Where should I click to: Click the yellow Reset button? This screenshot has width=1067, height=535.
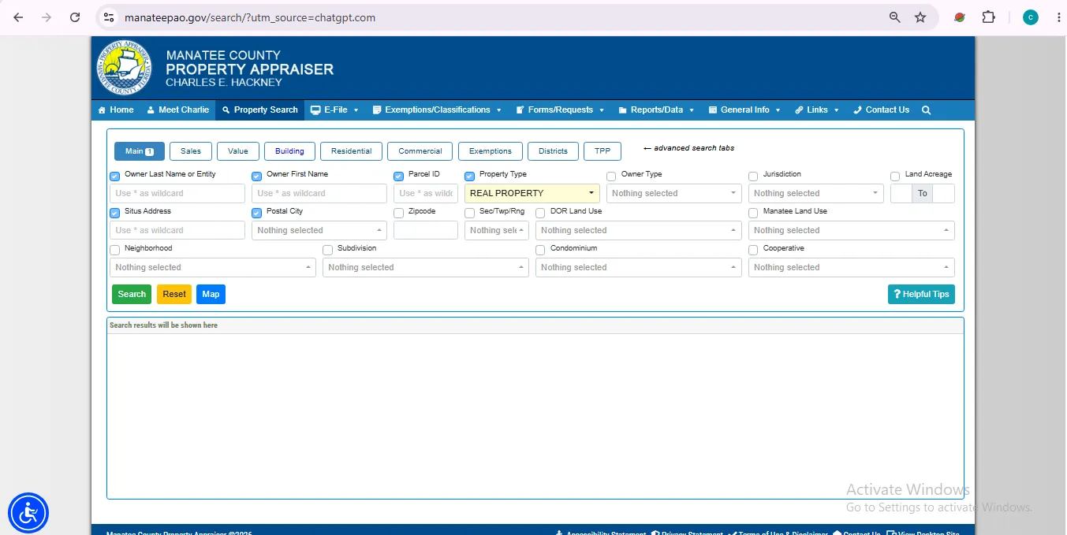pos(174,294)
